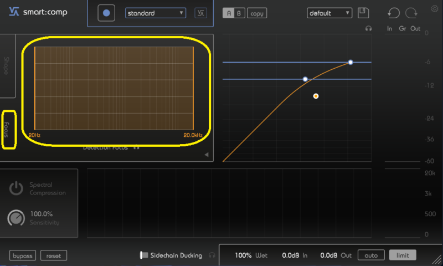Save preset with the floppy disk icon
Screen dimensions: 443x266
point(363,13)
